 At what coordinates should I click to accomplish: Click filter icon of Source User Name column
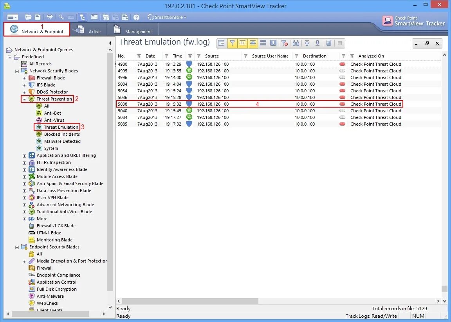pos(245,56)
